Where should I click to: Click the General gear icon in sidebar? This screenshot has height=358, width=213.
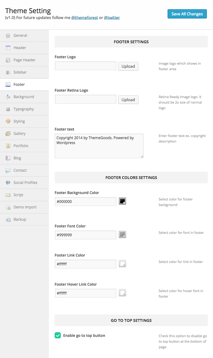(x=8, y=36)
